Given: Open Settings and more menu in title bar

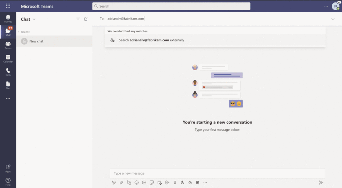Looking at the screenshot, I should point(326,6).
